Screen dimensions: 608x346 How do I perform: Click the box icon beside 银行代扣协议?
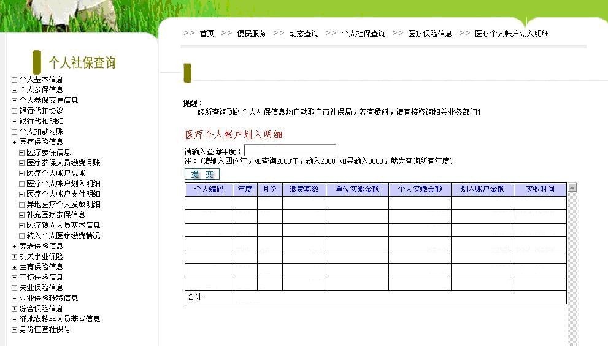tap(15, 111)
